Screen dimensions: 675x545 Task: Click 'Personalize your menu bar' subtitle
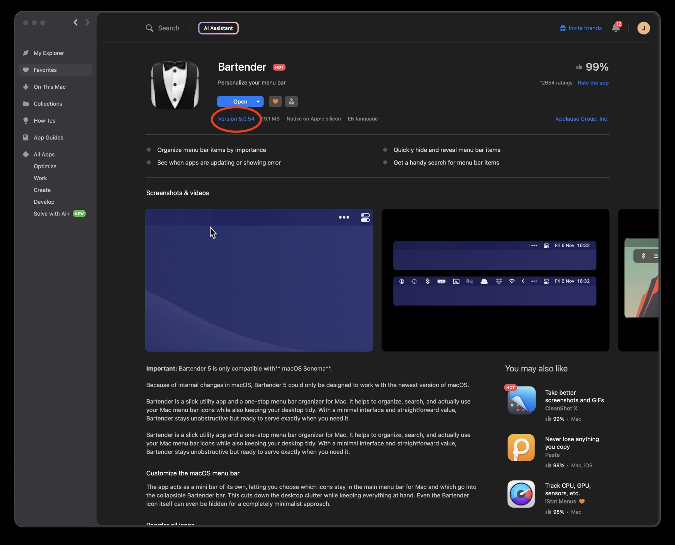[252, 83]
